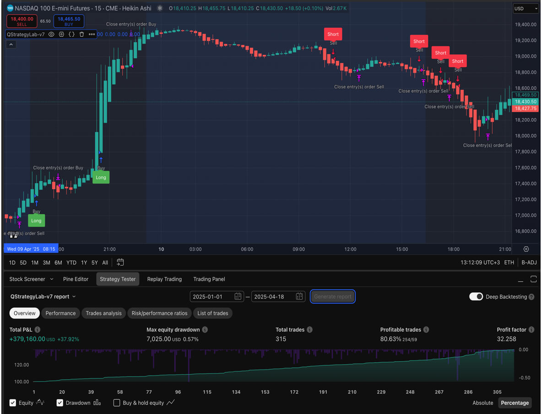
Task: Click the NASDAQ 100 symbol logo icon
Action: (x=10, y=8)
